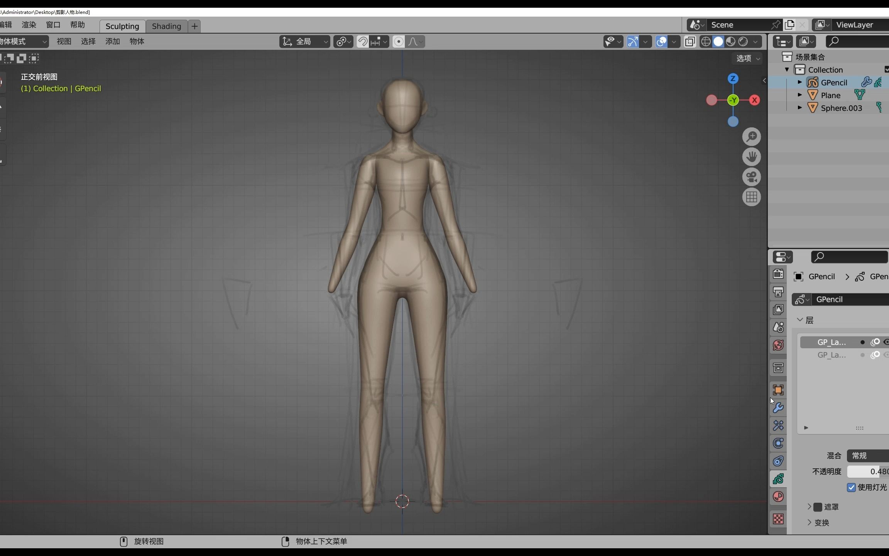Toggle visibility of GP_La... second layer
889x556 pixels.
pos(886,354)
